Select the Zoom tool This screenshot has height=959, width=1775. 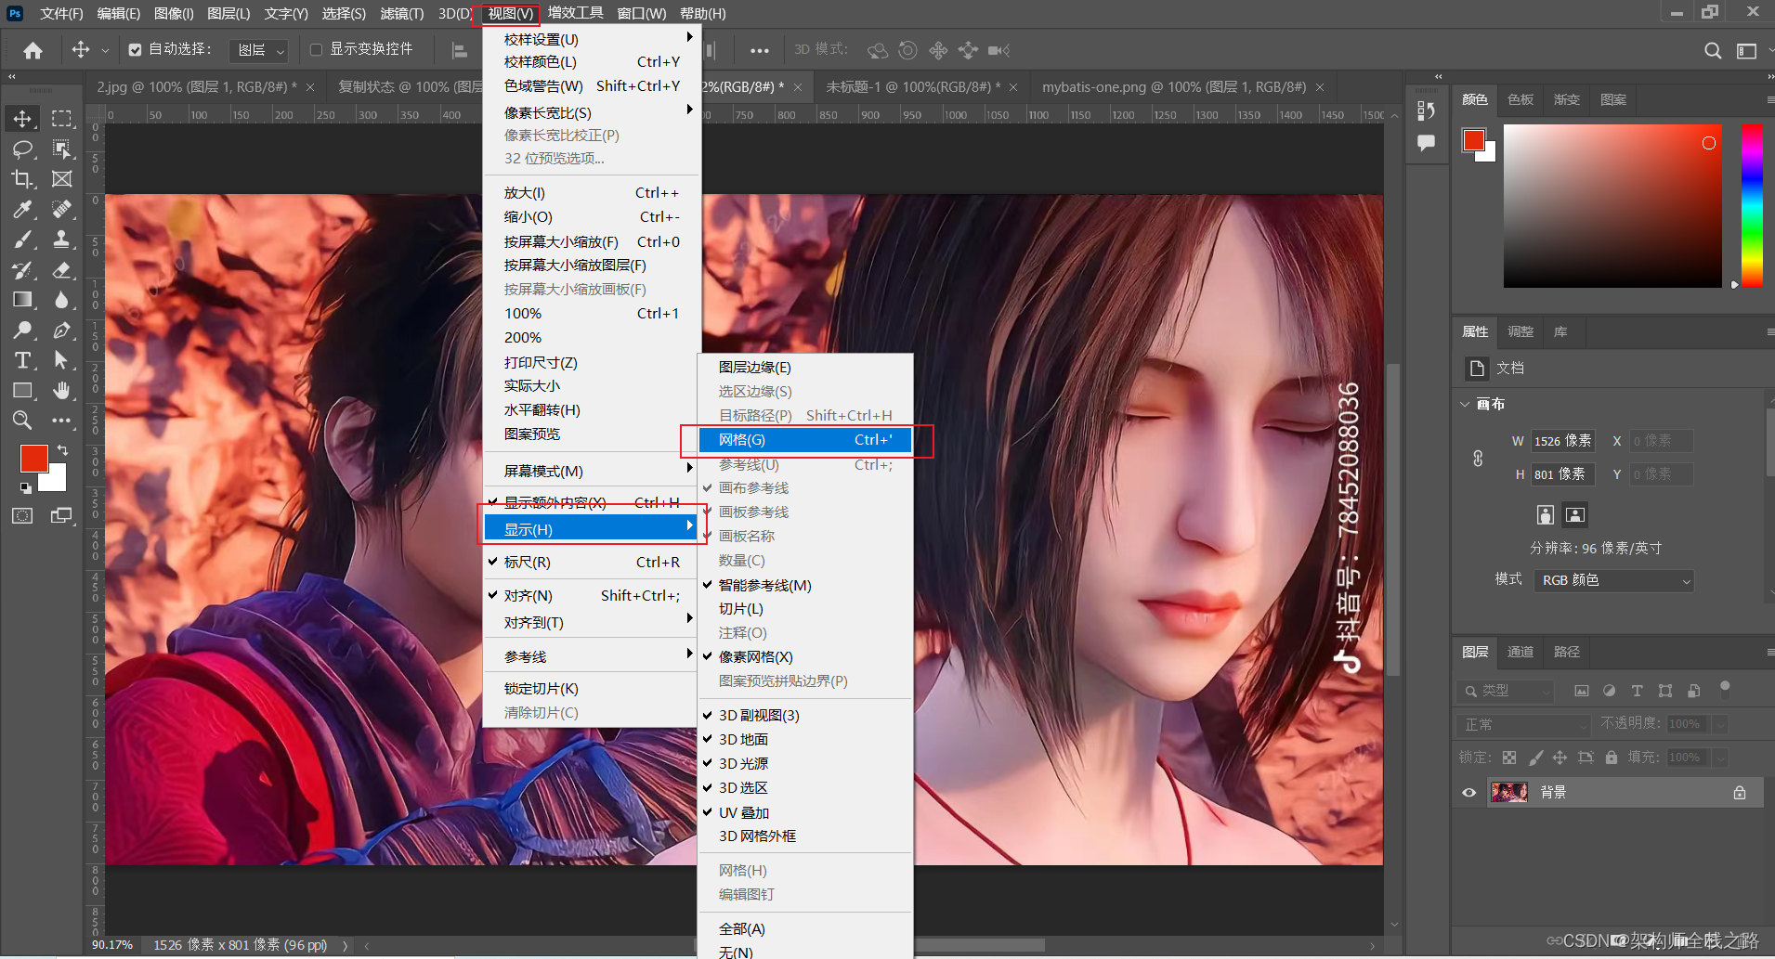[22, 421]
